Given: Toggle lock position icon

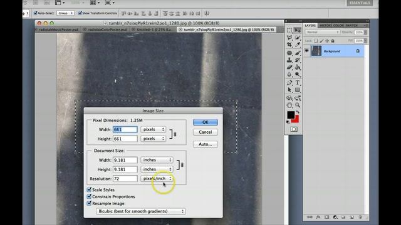Looking at the screenshot, I should click(x=327, y=41).
